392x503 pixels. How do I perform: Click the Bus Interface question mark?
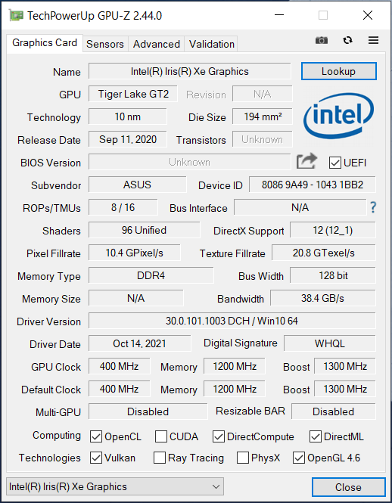[x=373, y=207]
